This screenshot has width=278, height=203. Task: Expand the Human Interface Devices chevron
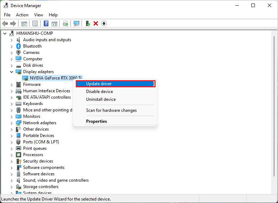click(x=11, y=91)
